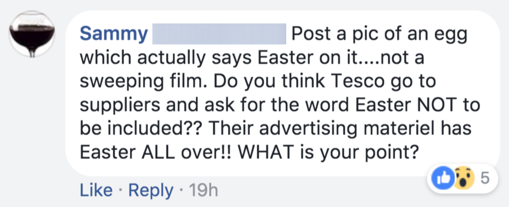The width and height of the screenshot is (509, 207).
Task: Click the "Post a pic of an egg" text
Action: tap(379, 34)
